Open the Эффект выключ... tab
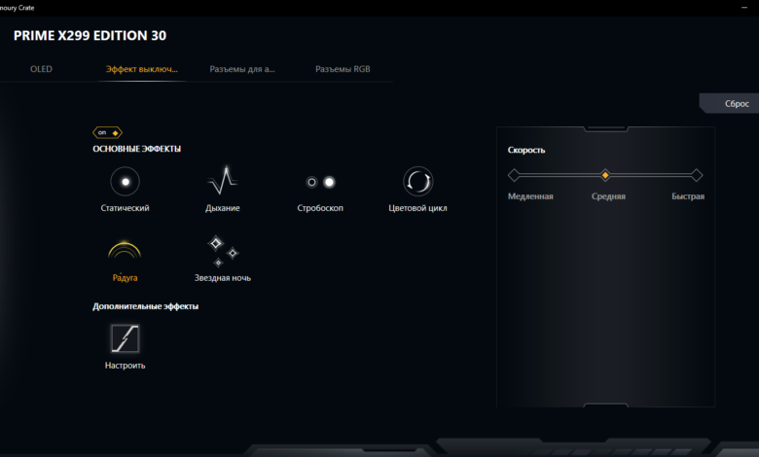Image resolution: width=759 pixels, height=457 pixels. coord(142,69)
